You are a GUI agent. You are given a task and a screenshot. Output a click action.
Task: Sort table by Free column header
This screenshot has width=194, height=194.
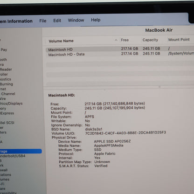point(125,40)
